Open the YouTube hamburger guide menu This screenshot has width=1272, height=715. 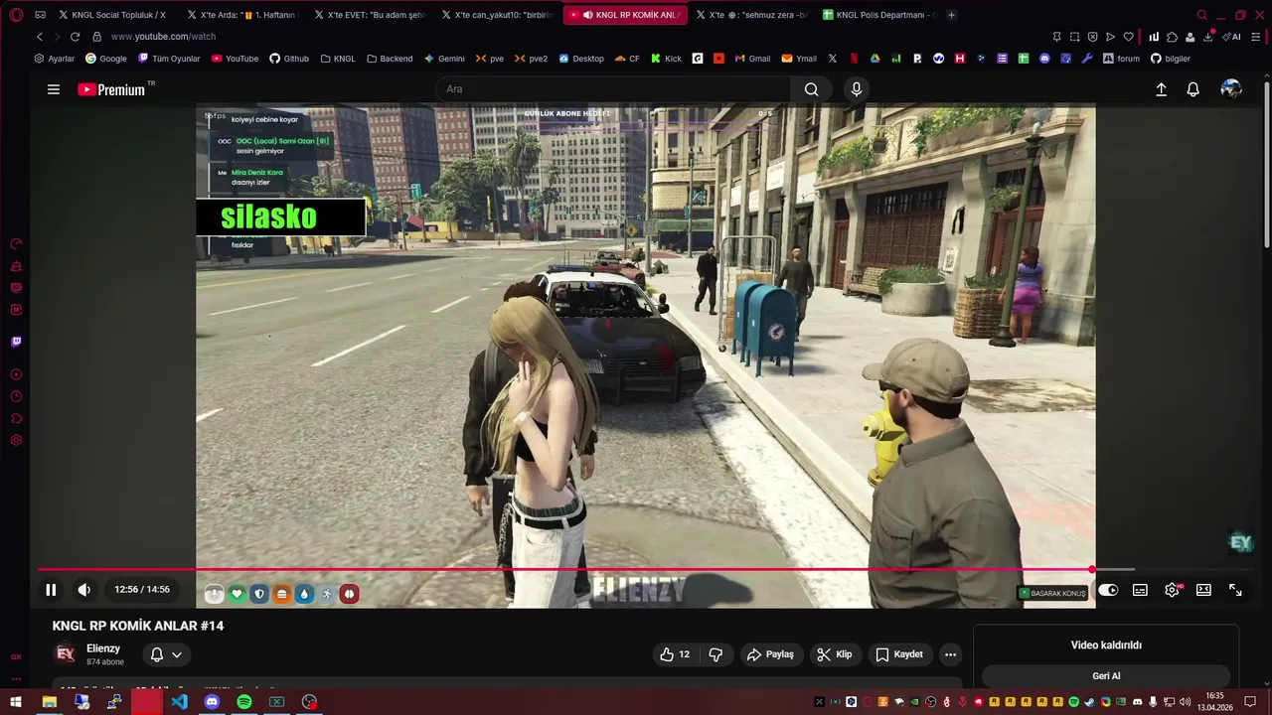[54, 89]
